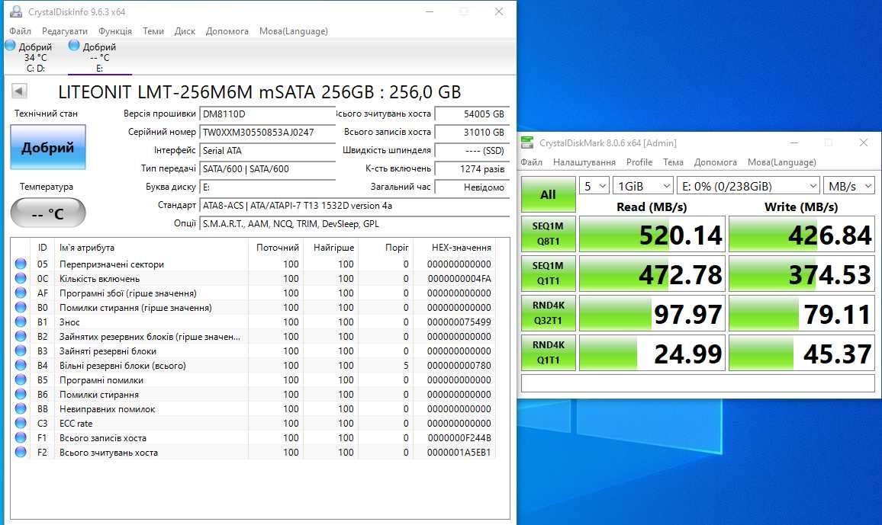Click status orb for attribute B4
Image resolution: width=882 pixels, height=525 pixels.
tap(21, 366)
